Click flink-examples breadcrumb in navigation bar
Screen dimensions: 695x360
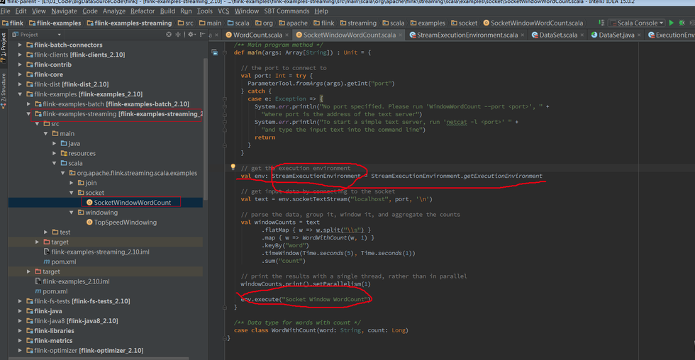click(x=55, y=23)
